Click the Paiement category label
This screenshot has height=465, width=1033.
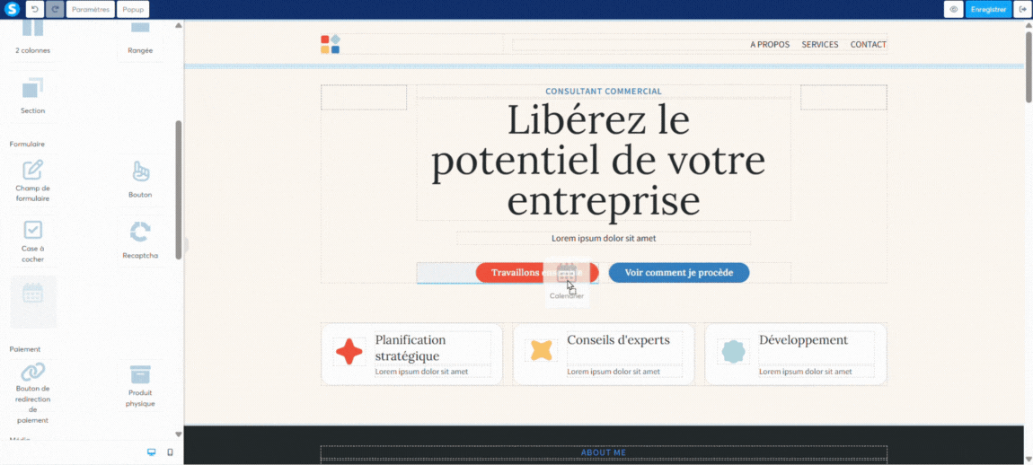[x=25, y=349]
